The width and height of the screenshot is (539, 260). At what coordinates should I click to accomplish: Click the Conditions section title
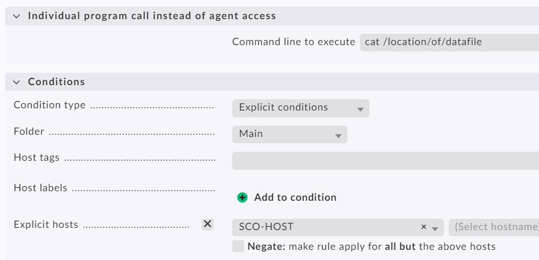56,82
